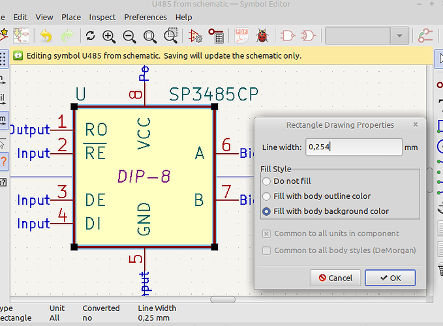Click Zoom to Fit icon

pyautogui.click(x=150, y=37)
